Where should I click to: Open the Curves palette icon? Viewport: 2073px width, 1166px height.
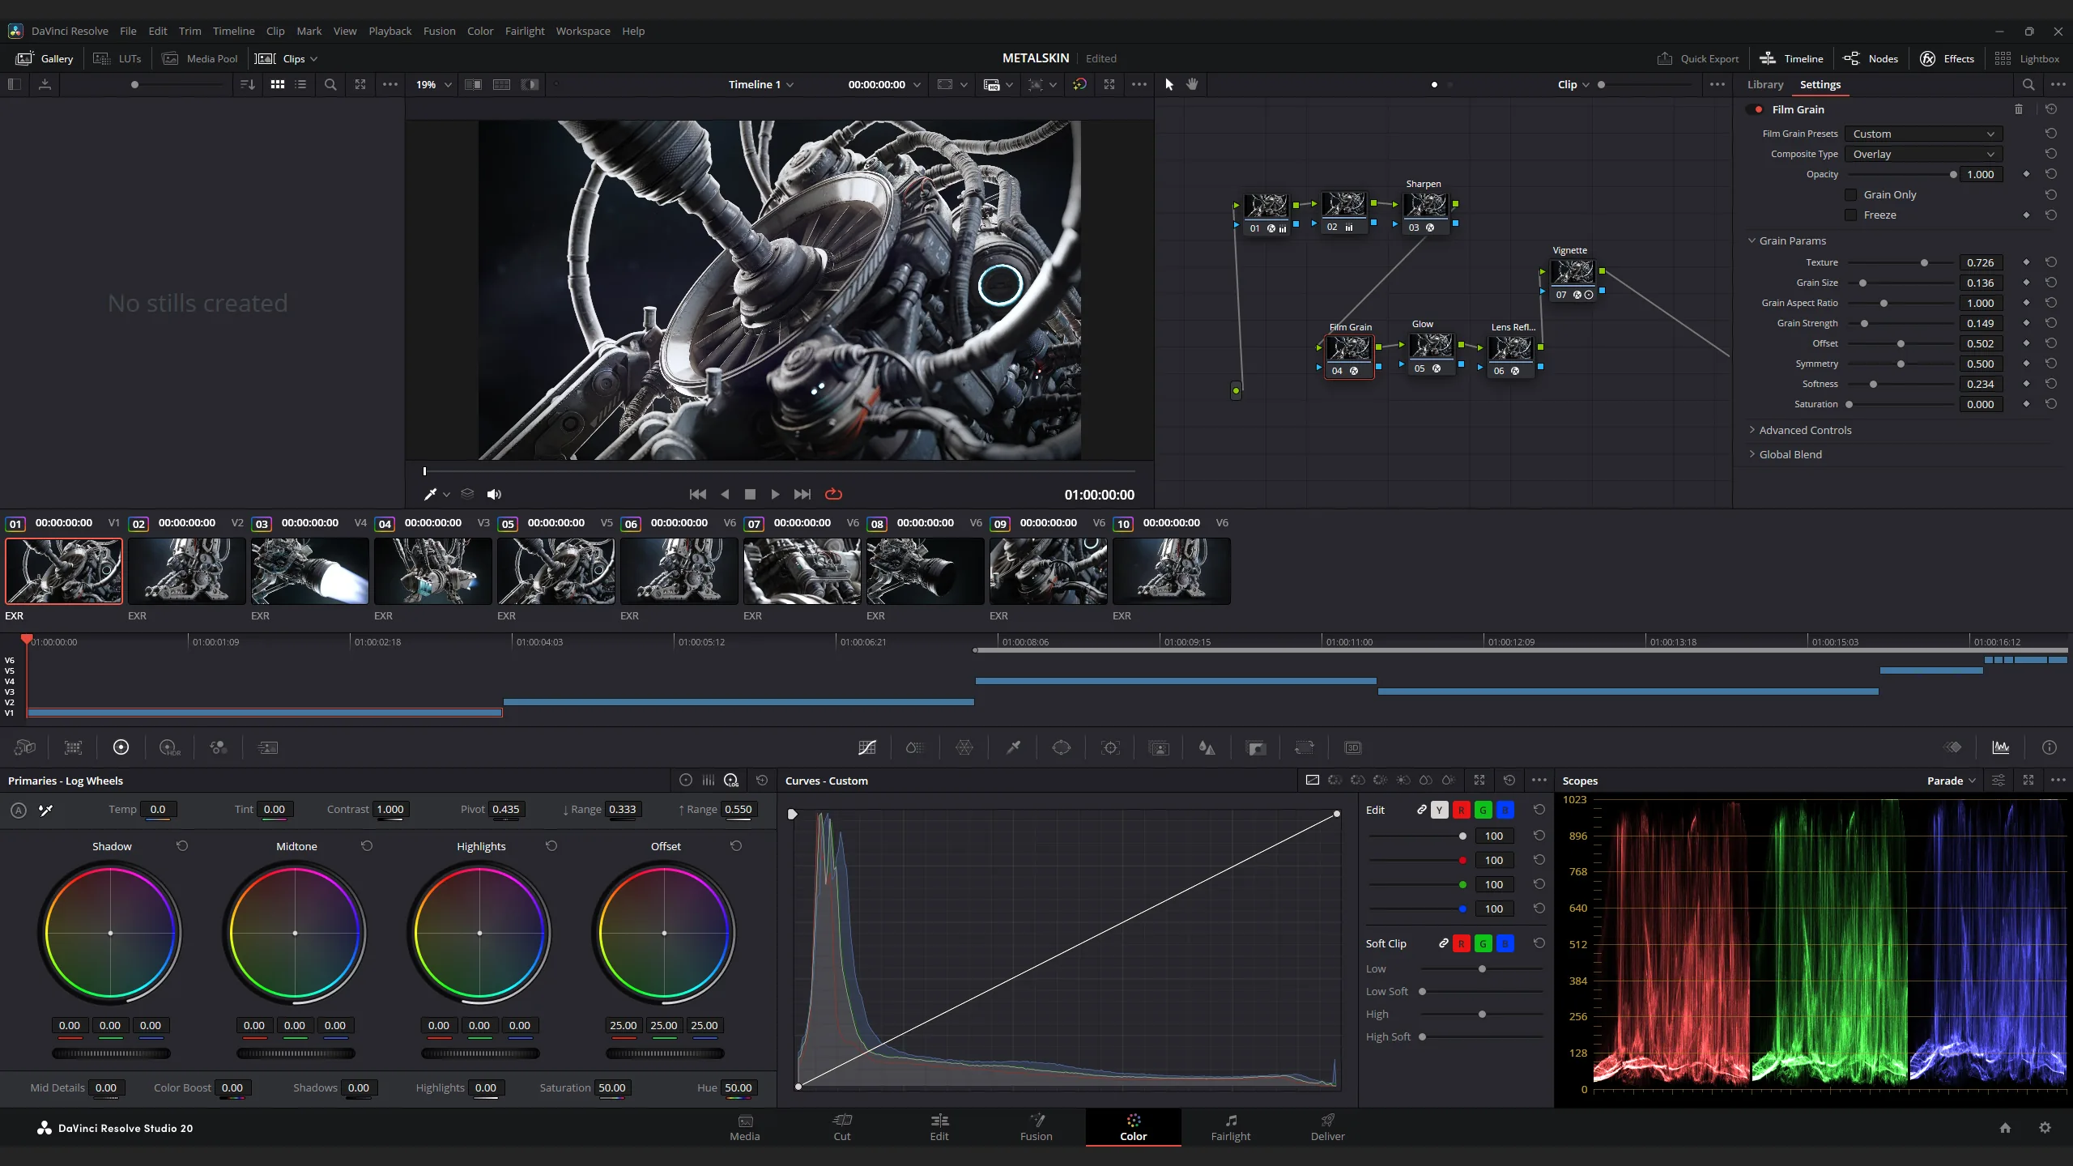point(867,747)
